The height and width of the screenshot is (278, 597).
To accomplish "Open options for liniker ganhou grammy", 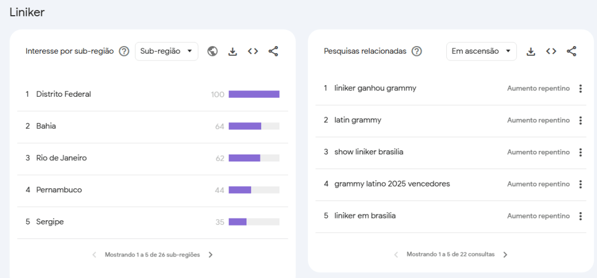I will click(x=580, y=89).
